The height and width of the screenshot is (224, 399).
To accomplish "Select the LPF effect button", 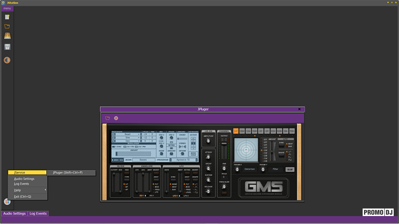I will 261,131.
